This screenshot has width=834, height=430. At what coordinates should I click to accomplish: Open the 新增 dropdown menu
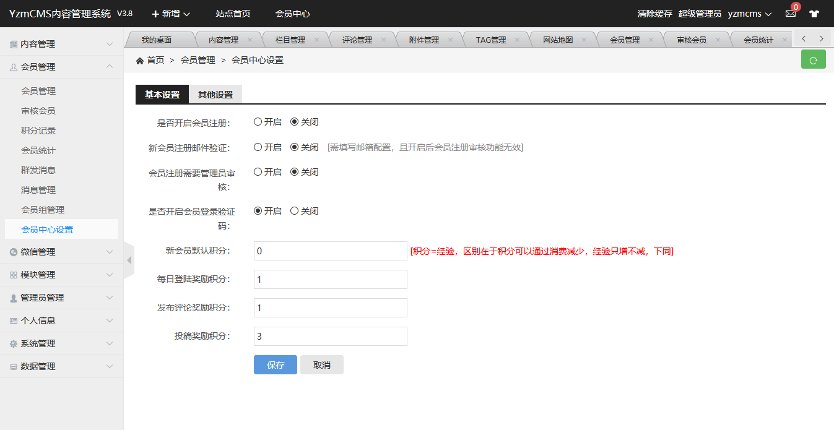click(x=171, y=14)
